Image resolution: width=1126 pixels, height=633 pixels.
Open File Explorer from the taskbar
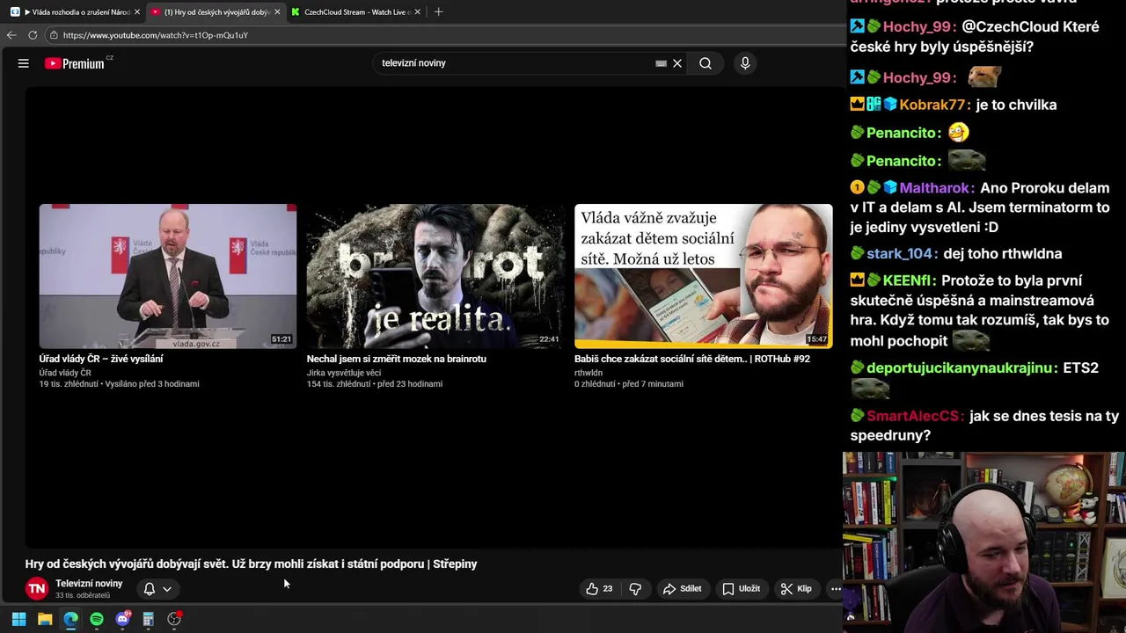point(45,619)
